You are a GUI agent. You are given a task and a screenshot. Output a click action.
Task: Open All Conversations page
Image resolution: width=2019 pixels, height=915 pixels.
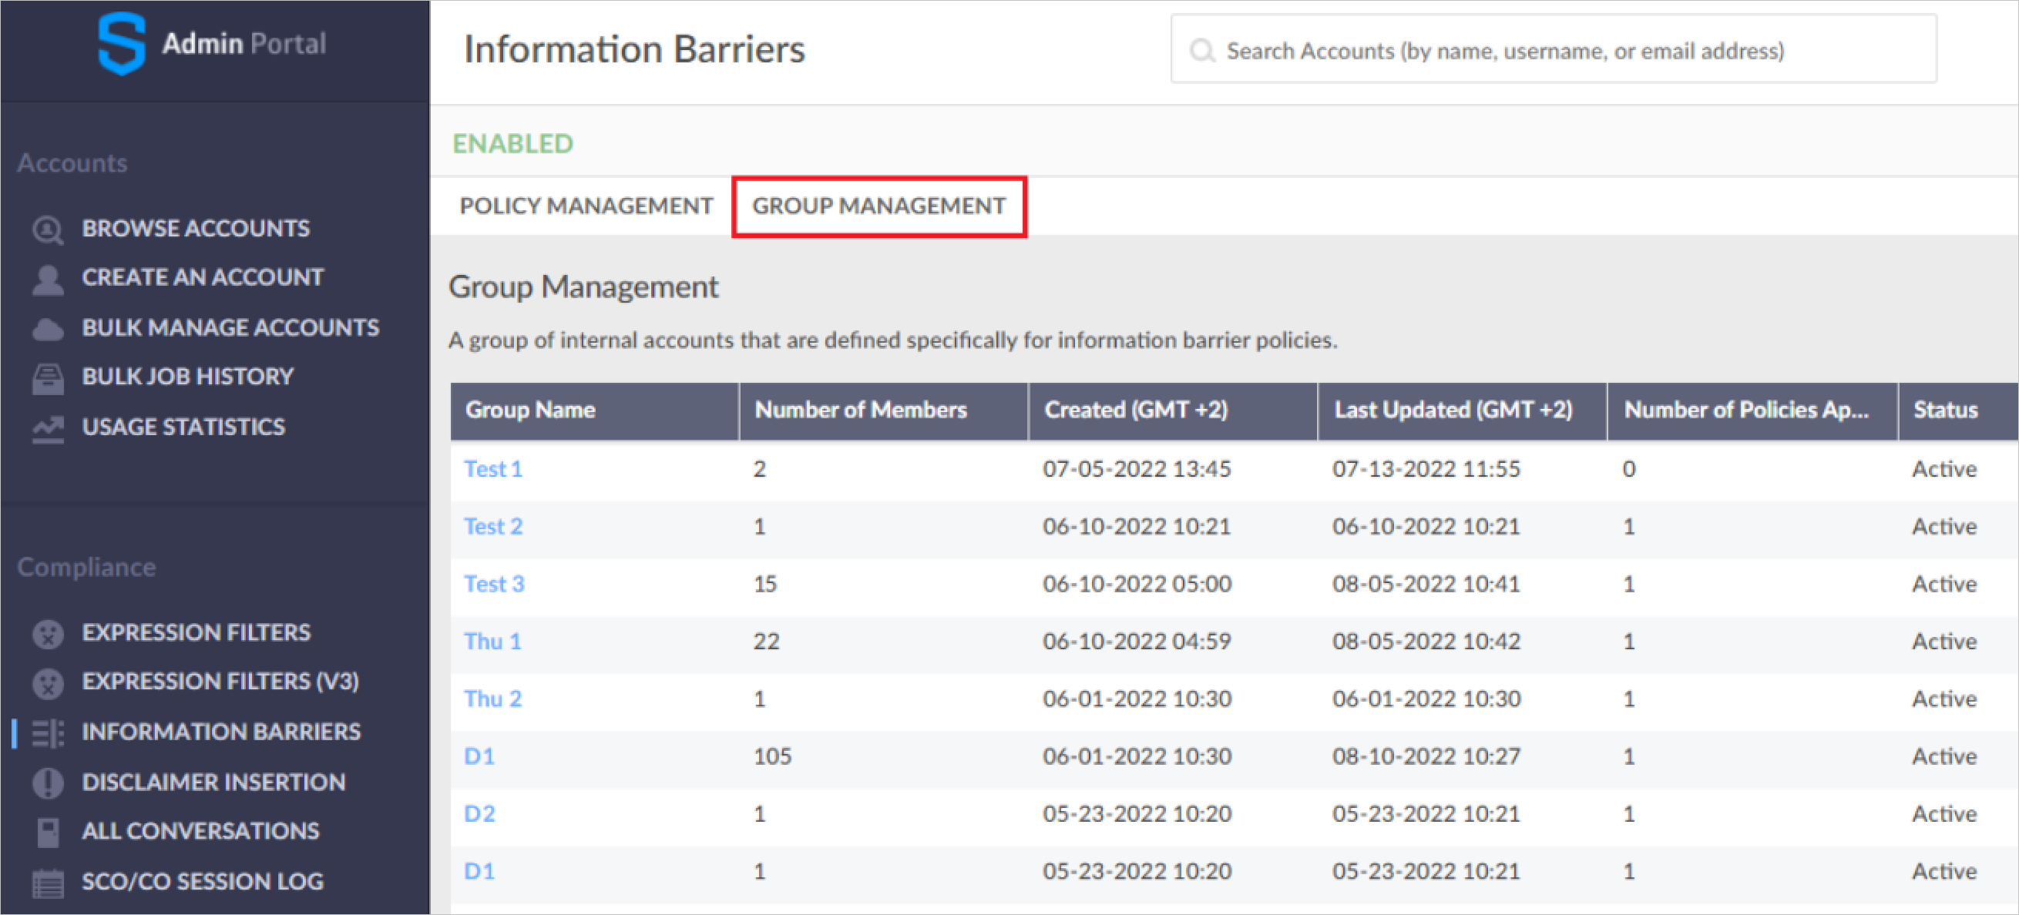pos(200,830)
